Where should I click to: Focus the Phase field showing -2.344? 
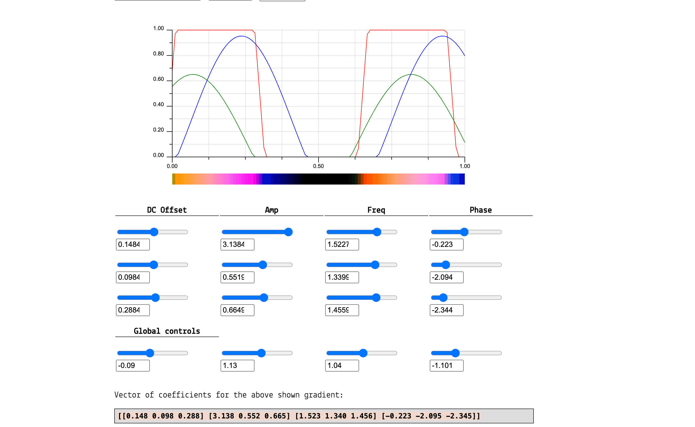(x=447, y=310)
